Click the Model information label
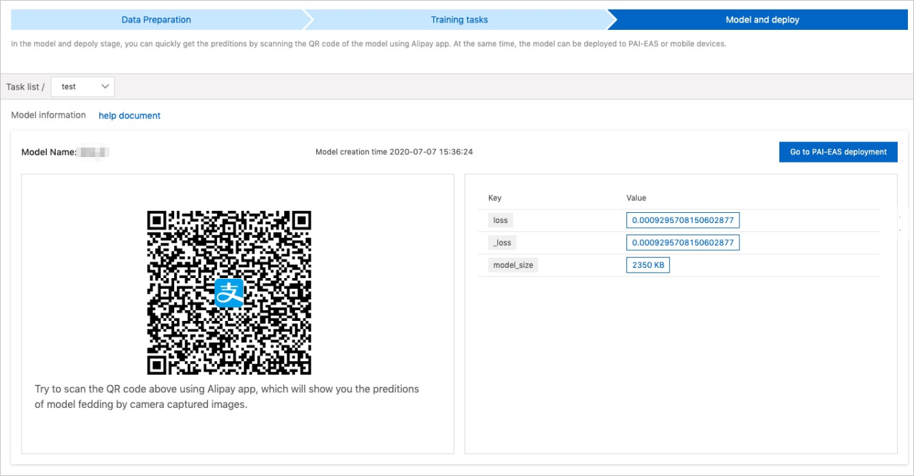Image resolution: width=914 pixels, height=476 pixels. pyautogui.click(x=48, y=115)
